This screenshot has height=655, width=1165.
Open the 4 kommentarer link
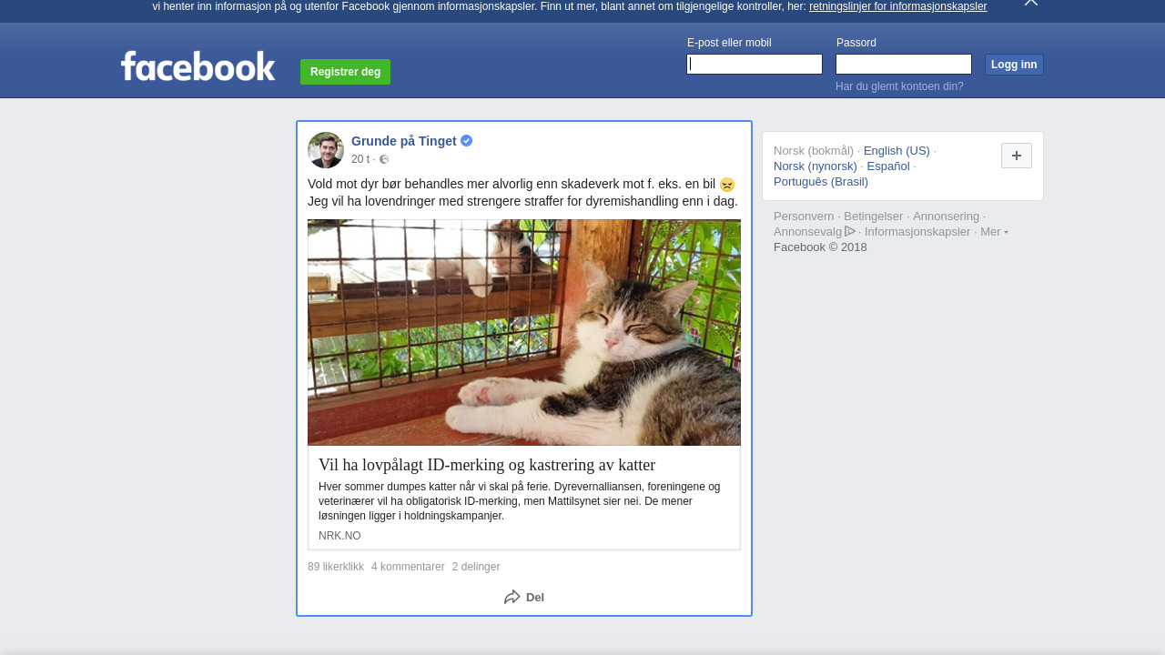[x=408, y=567]
